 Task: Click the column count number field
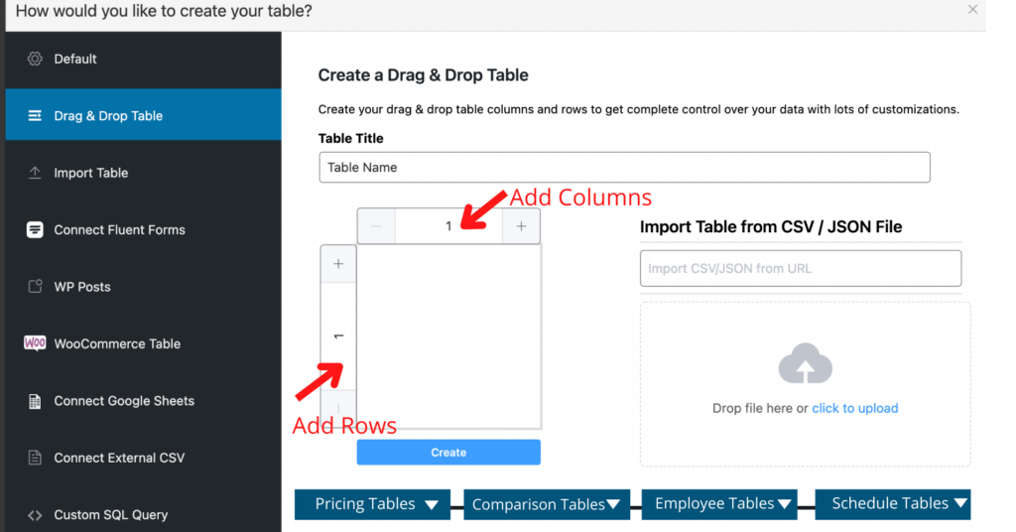tap(448, 226)
